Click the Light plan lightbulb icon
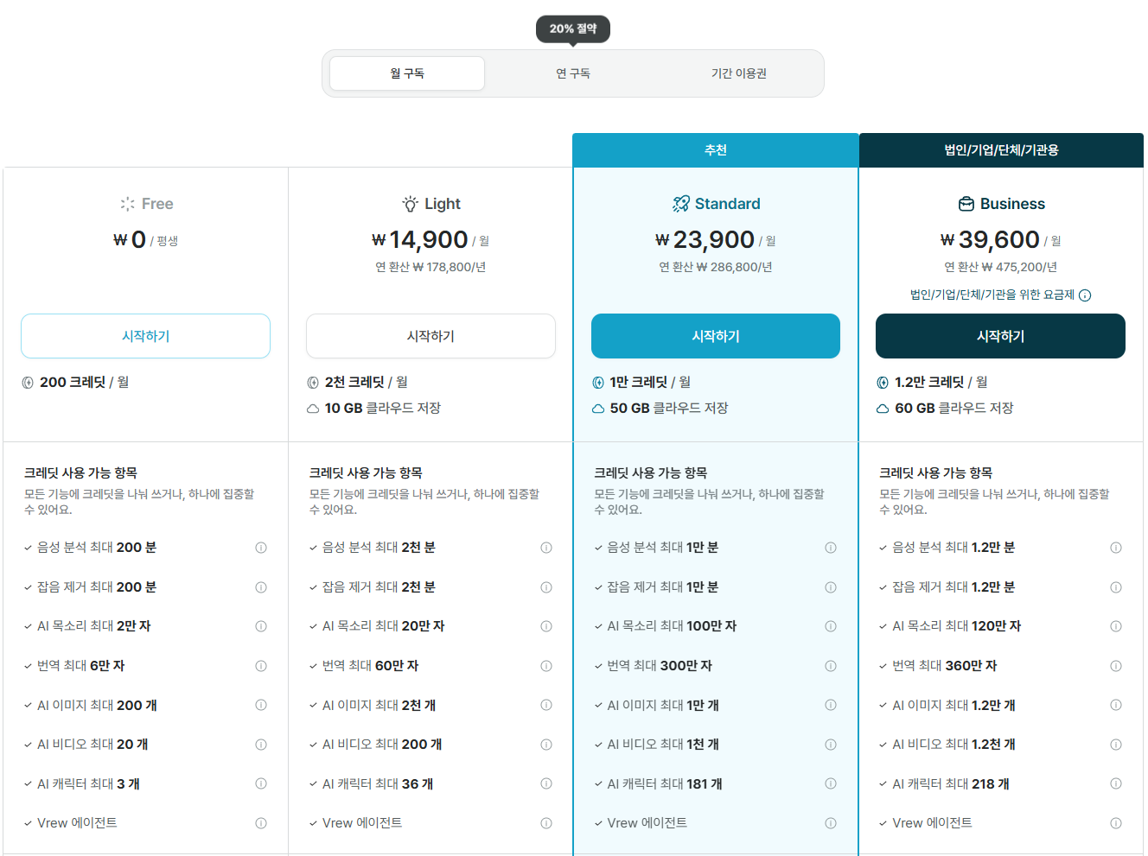The image size is (1148, 856). click(410, 204)
